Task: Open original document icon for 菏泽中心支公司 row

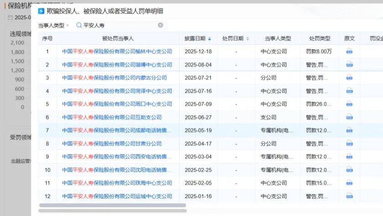Action: click(349, 91)
